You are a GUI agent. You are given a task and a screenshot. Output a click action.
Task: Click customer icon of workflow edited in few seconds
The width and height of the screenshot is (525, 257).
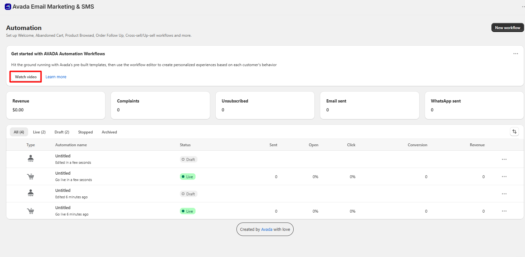tap(31, 158)
